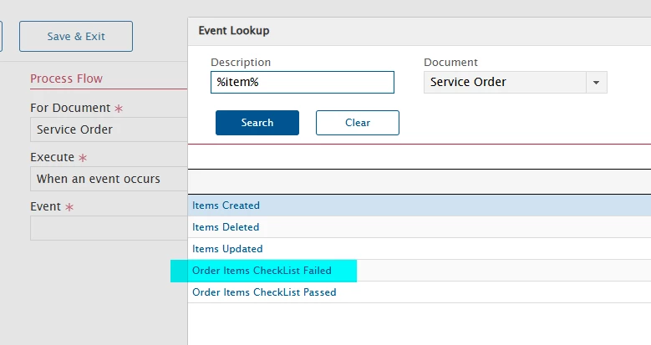Run the Search button in Event Lookup
The width and height of the screenshot is (651, 345).
257,123
